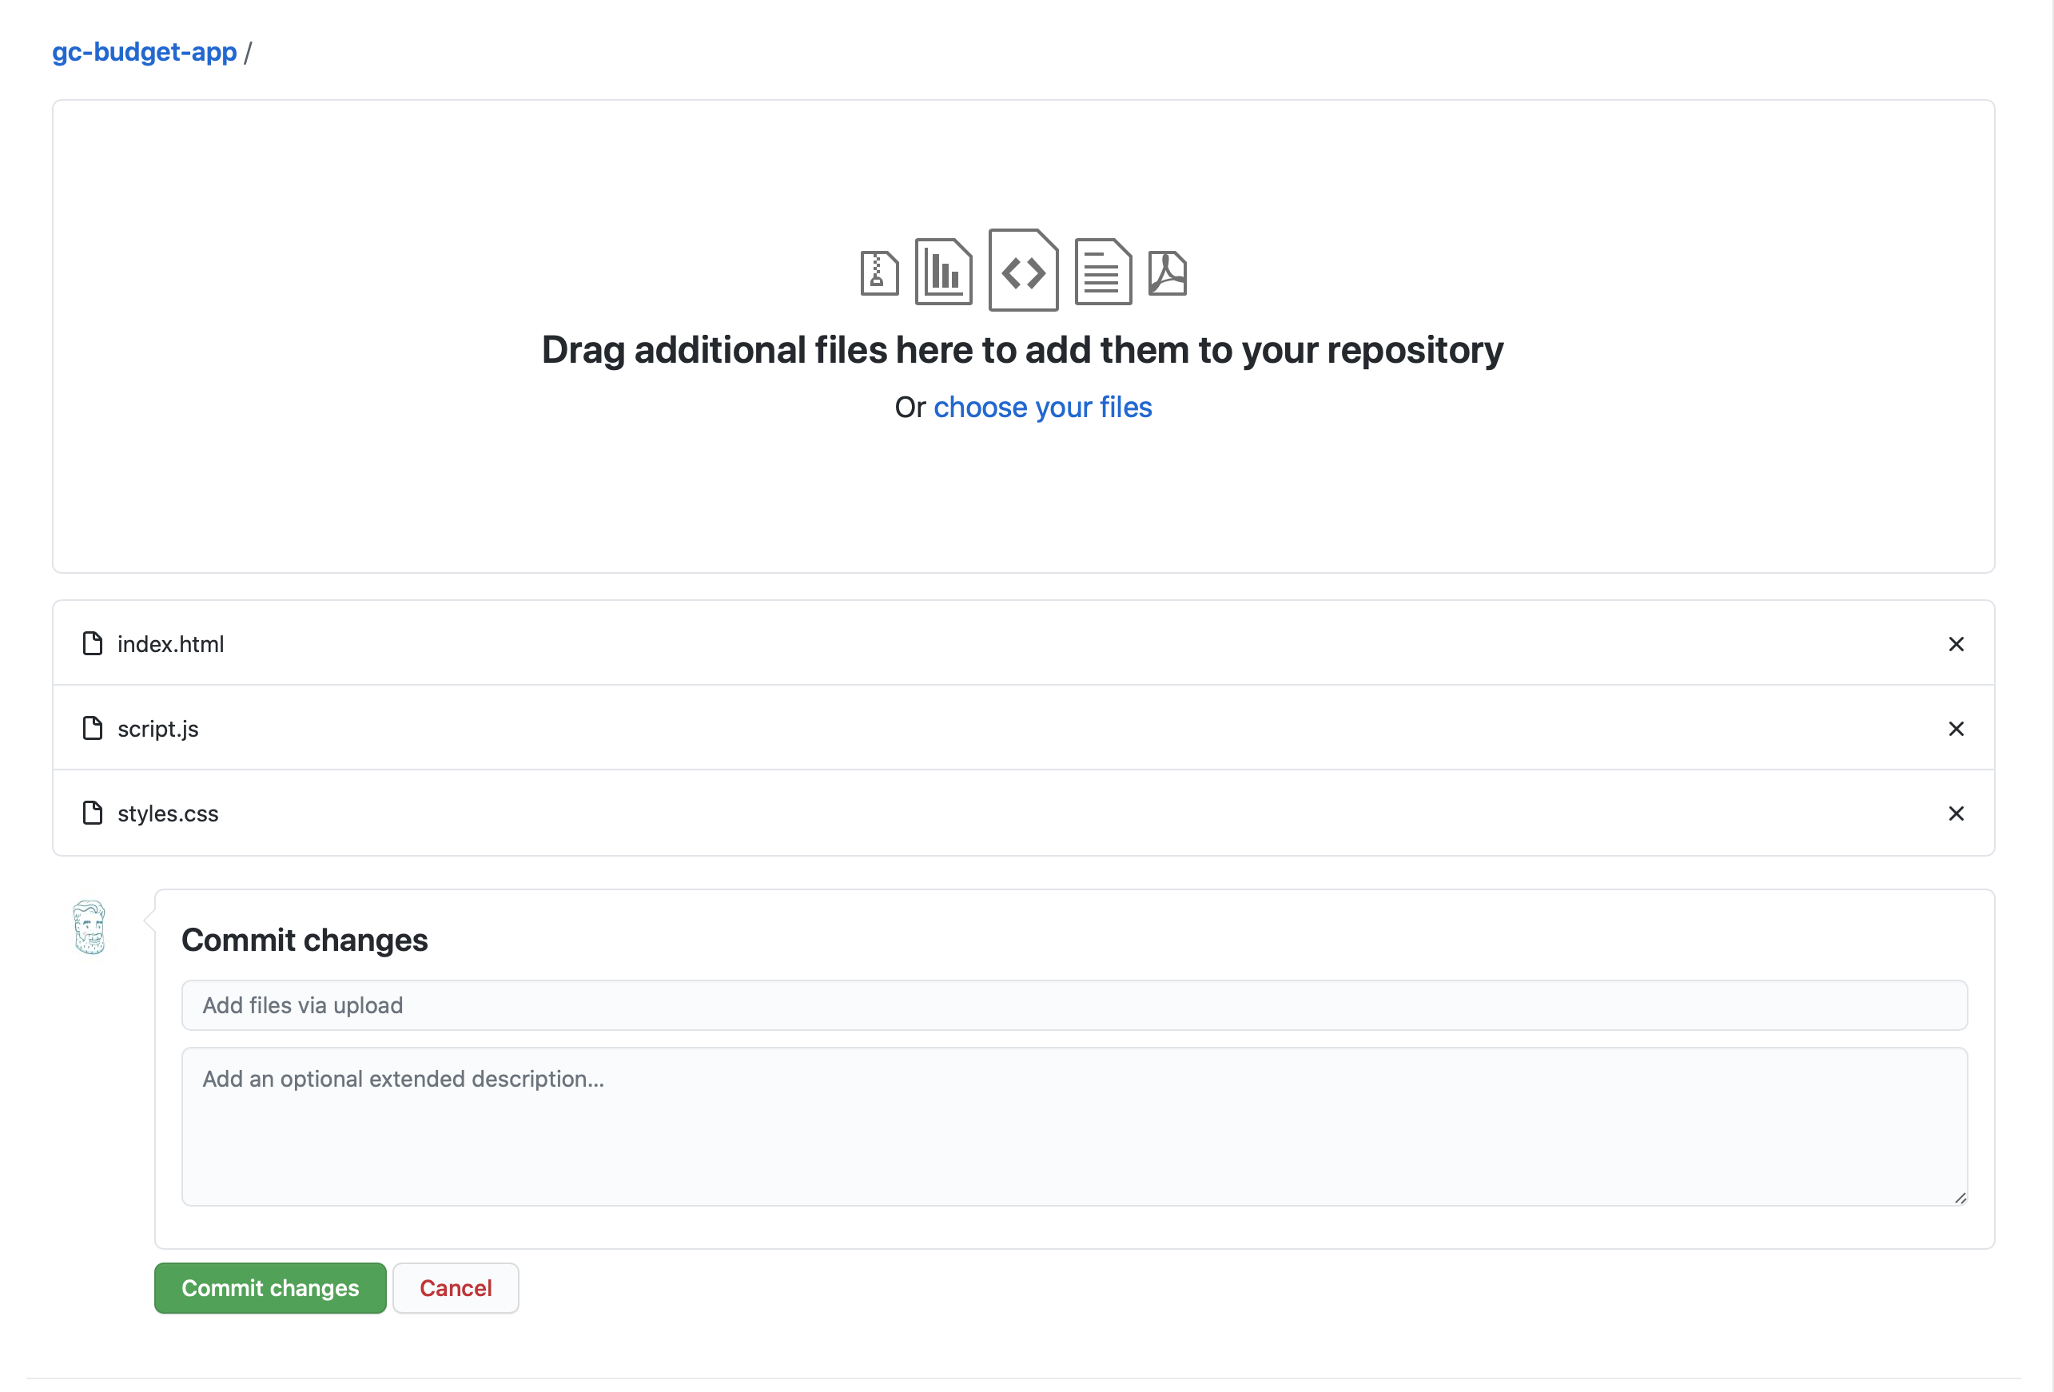Screen dimensions: 2054x1392
Task: Remove script.js from upload list
Action: pos(1955,729)
